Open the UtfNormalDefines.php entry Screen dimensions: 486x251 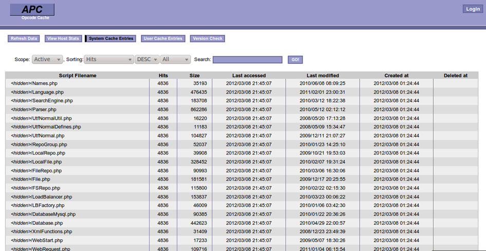coord(46,127)
